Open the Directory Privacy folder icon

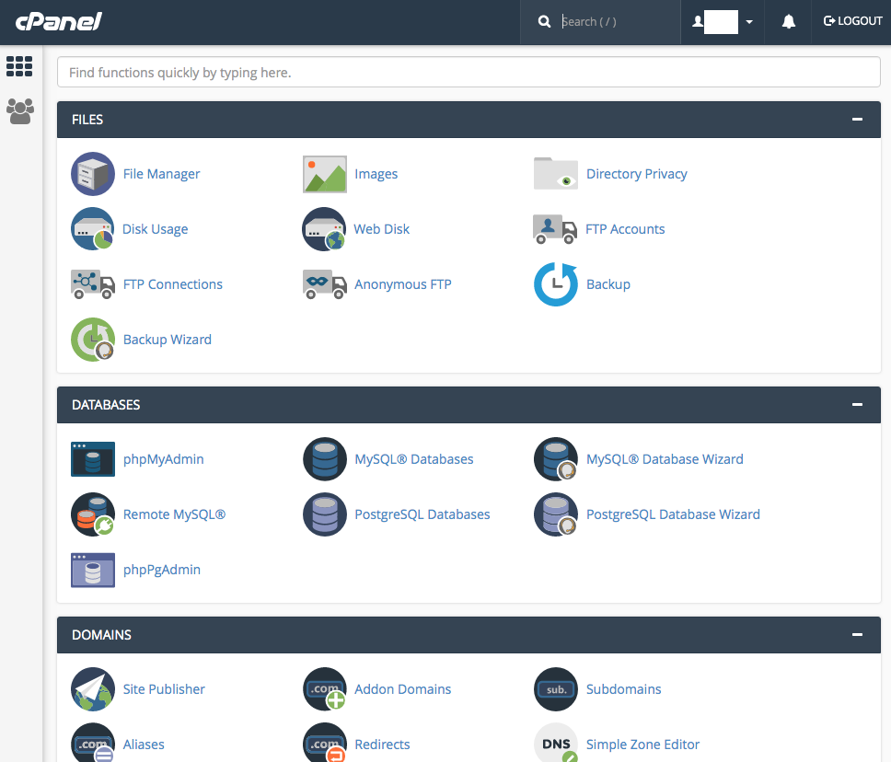pyautogui.click(x=556, y=174)
